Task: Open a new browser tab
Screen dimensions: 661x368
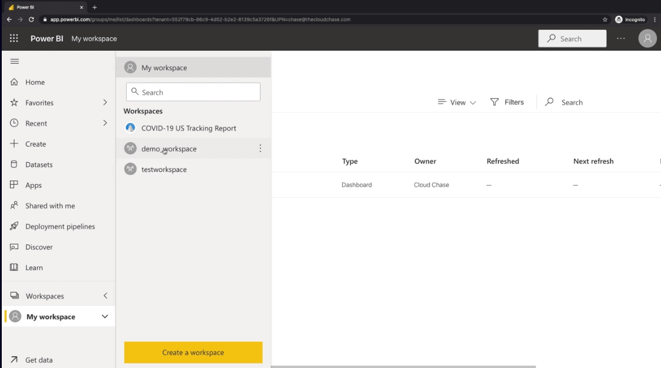Action: tap(94, 7)
